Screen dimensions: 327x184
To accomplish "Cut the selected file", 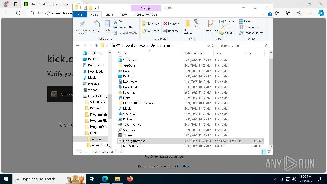I will coord(119,21).
